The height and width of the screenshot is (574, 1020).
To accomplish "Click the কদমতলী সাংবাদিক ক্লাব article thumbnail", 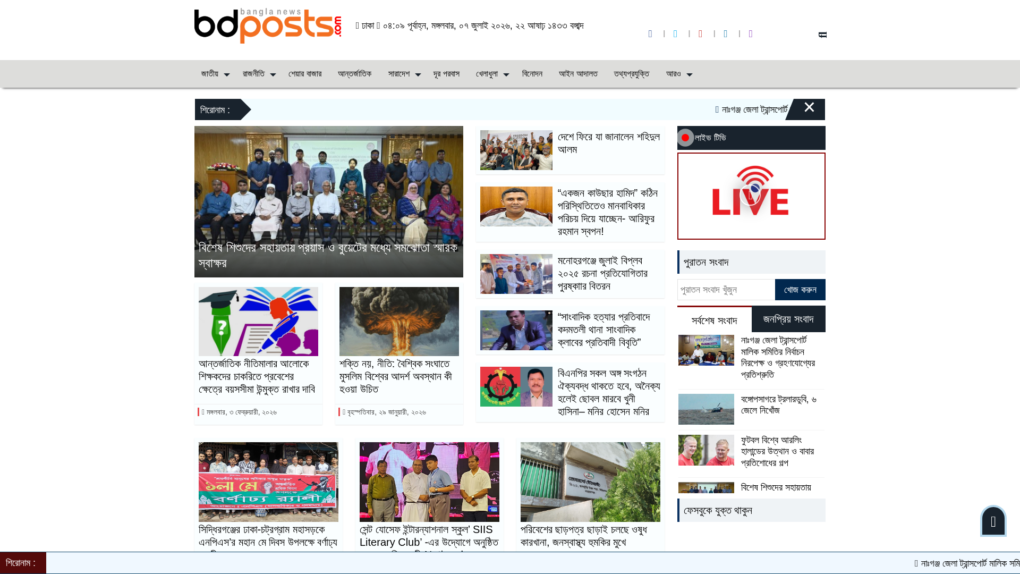I will point(516,330).
